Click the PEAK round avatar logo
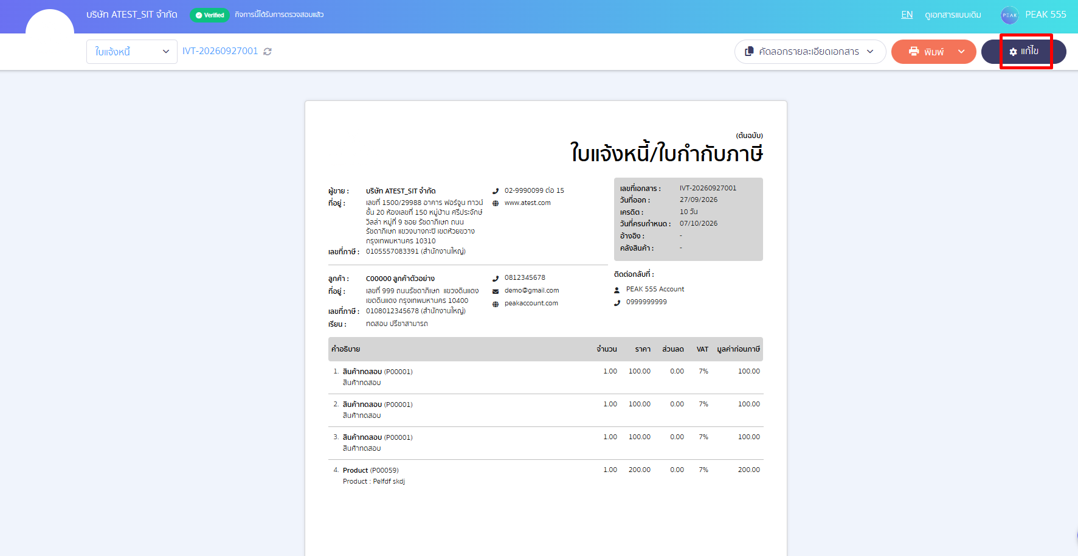 point(1009,15)
